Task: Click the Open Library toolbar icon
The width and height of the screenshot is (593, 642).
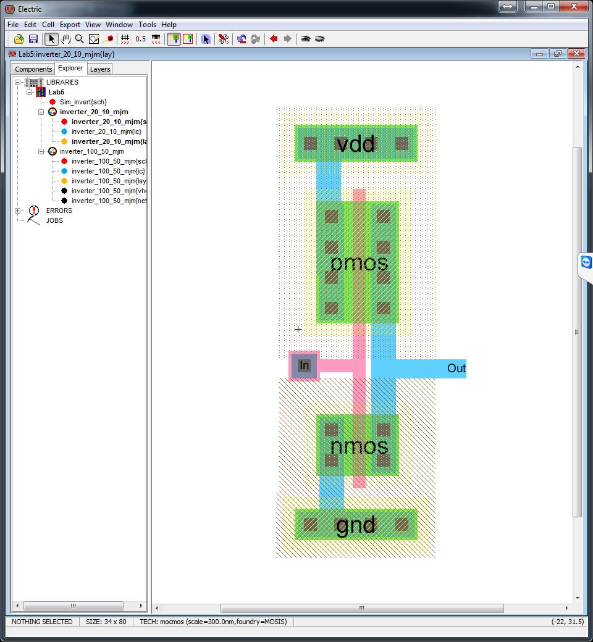Action: point(19,38)
